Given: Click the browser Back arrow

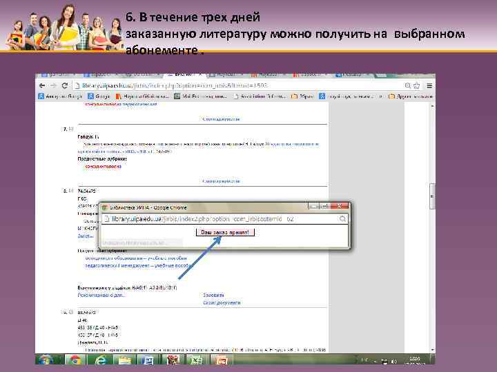Looking at the screenshot, I should pyautogui.click(x=42, y=85).
